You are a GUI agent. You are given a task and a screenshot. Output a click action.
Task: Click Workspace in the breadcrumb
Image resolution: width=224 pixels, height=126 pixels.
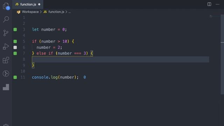[30, 12]
